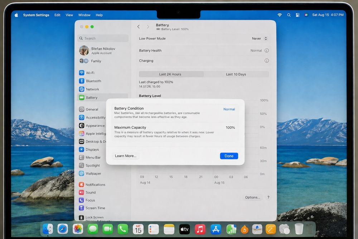Open the Window menu
The width and height of the screenshot is (358, 239).
point(84,15)
